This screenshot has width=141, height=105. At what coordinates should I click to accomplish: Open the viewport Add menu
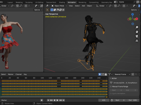click(83, 6)
